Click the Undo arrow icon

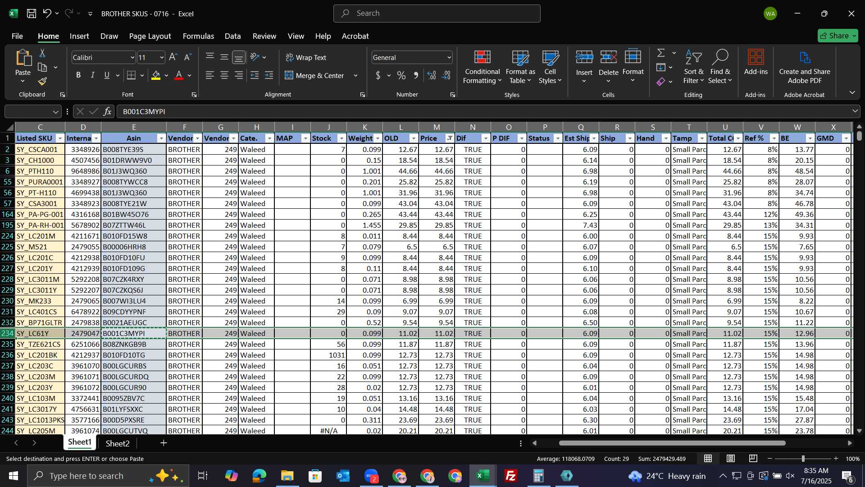click(x=47, y=14)
